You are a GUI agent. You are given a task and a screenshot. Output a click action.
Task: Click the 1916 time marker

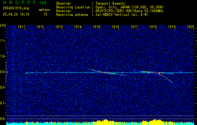point(116,27)
